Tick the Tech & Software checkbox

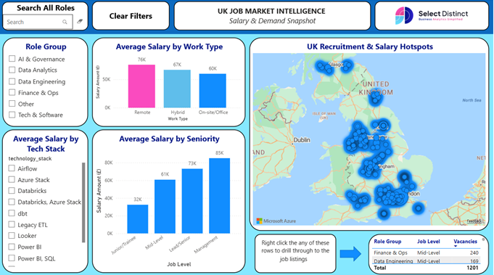[x=12, y=115]
